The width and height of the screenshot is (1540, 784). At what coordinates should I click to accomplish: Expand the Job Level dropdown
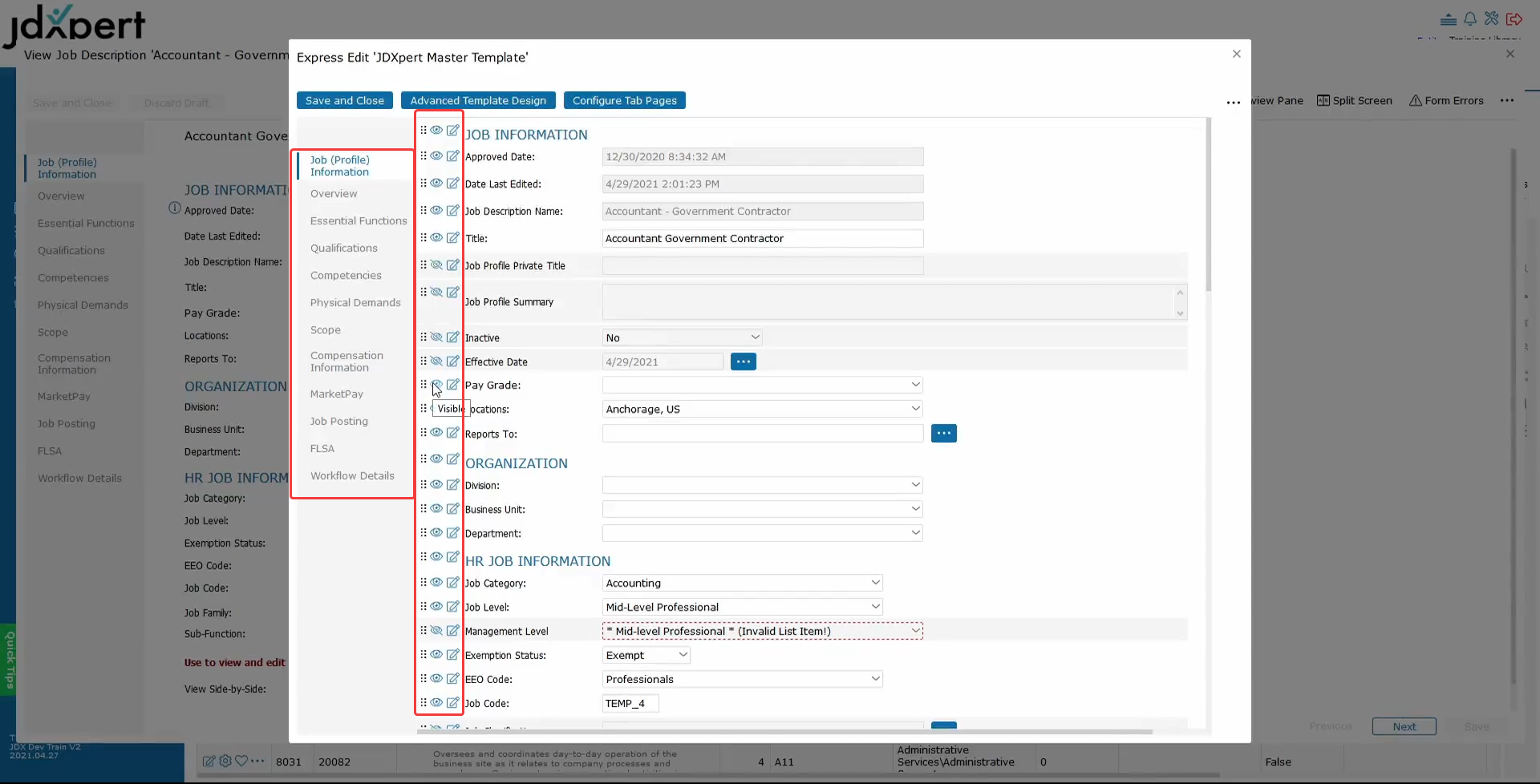875,607
